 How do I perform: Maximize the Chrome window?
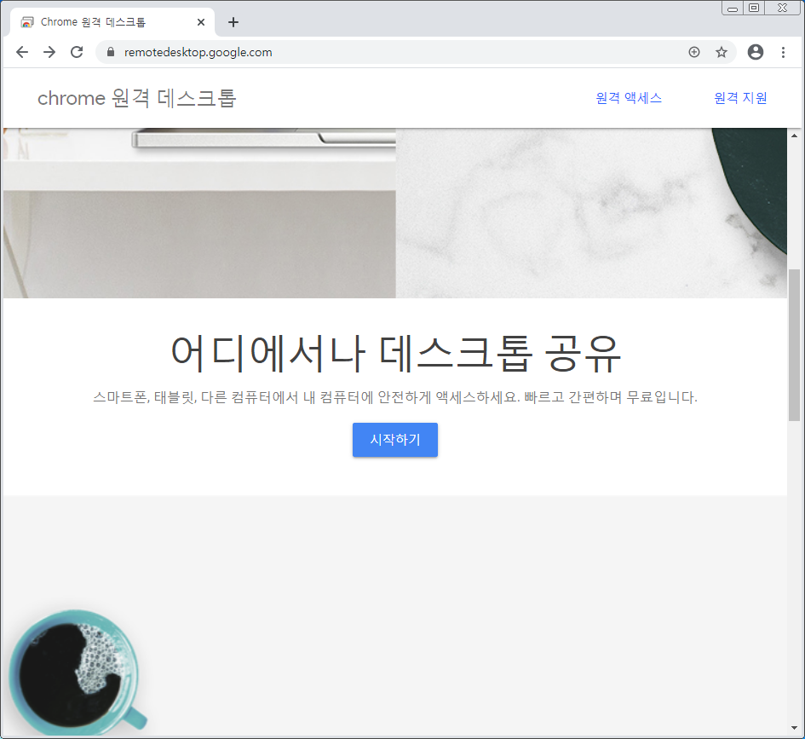click(x=754, y=9)
